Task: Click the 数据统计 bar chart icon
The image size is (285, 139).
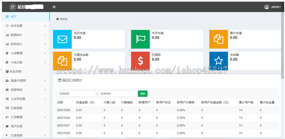Action: [x=7, y=35]
